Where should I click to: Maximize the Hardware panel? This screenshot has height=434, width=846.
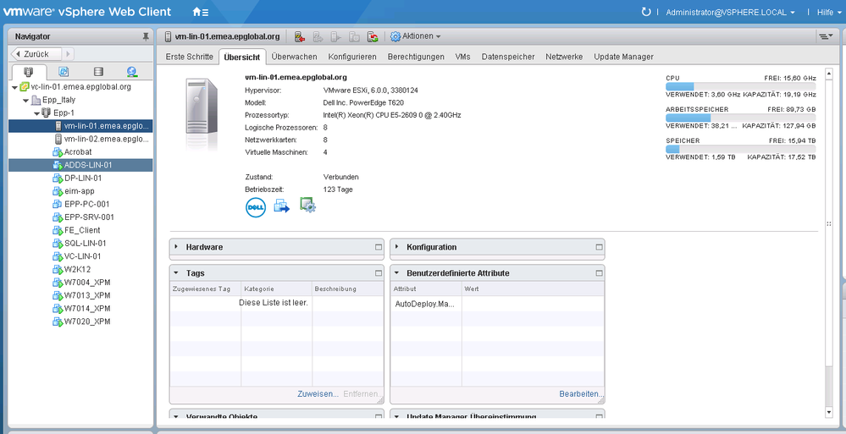tap(379, 247)
